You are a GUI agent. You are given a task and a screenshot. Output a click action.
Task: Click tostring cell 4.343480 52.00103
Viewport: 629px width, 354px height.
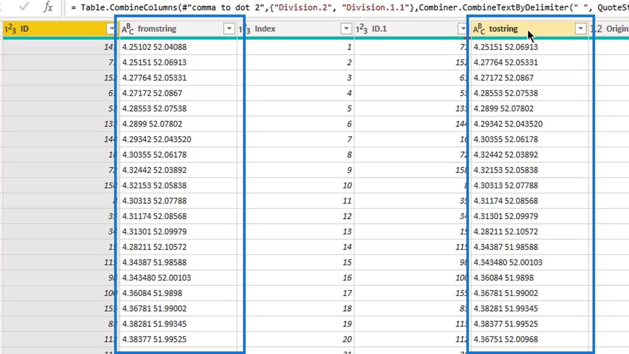pyautogui.click(x=529, y=262)
